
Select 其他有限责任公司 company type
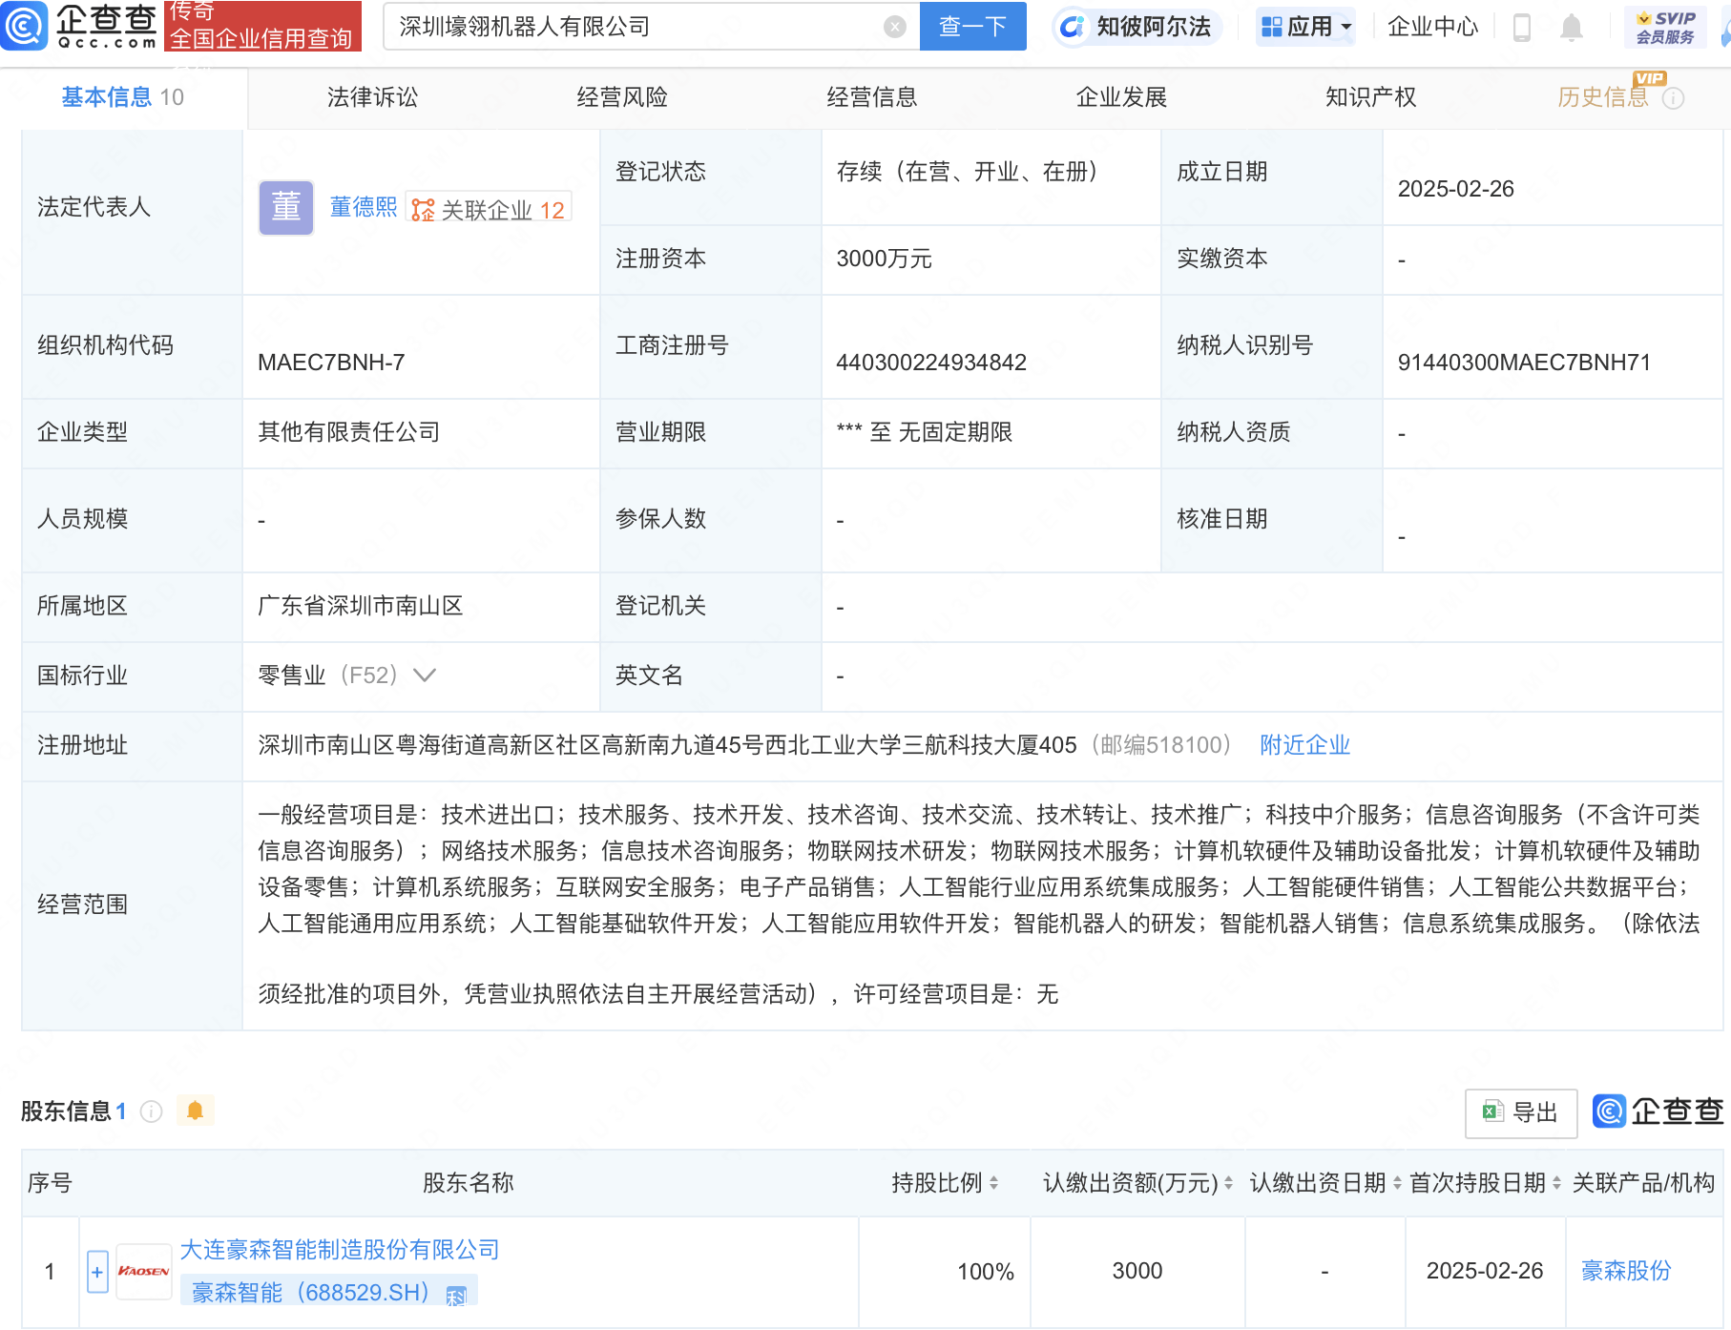pos(349,432)
